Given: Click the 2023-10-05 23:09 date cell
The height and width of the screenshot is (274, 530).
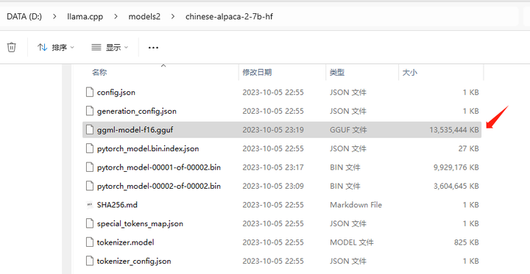Looking at the screenshot, I should 273,186.
